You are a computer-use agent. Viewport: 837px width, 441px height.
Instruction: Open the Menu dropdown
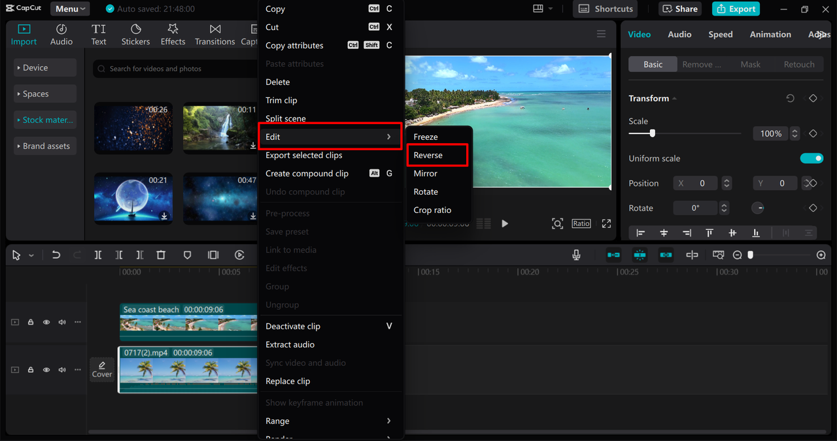pyautogui.click(x=71, y=8)
